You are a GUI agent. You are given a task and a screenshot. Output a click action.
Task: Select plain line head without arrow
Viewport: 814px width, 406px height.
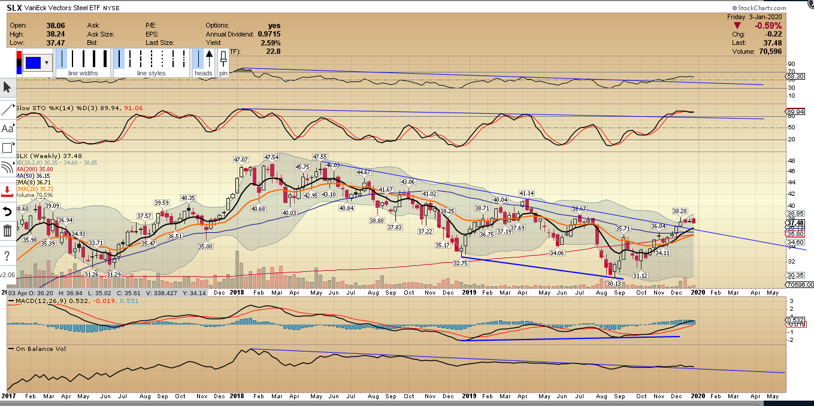click(198, 59)
